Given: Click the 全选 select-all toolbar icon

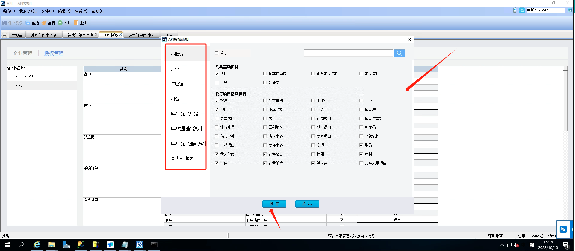Looking at the screenshot, I should point(28,23).
